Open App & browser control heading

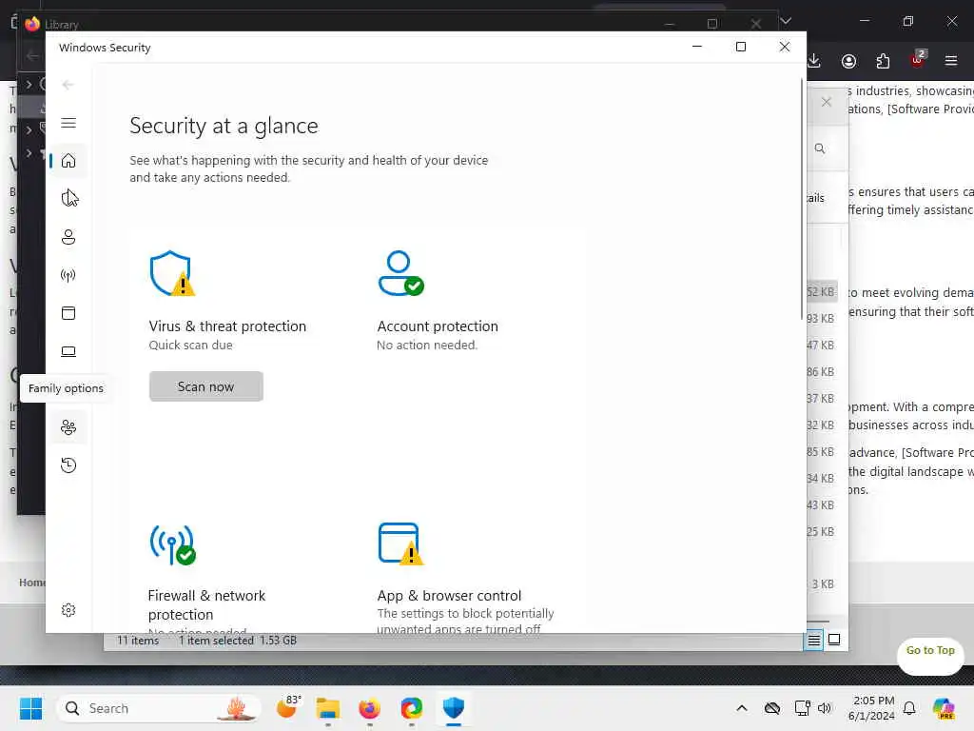tap(449, 596)
